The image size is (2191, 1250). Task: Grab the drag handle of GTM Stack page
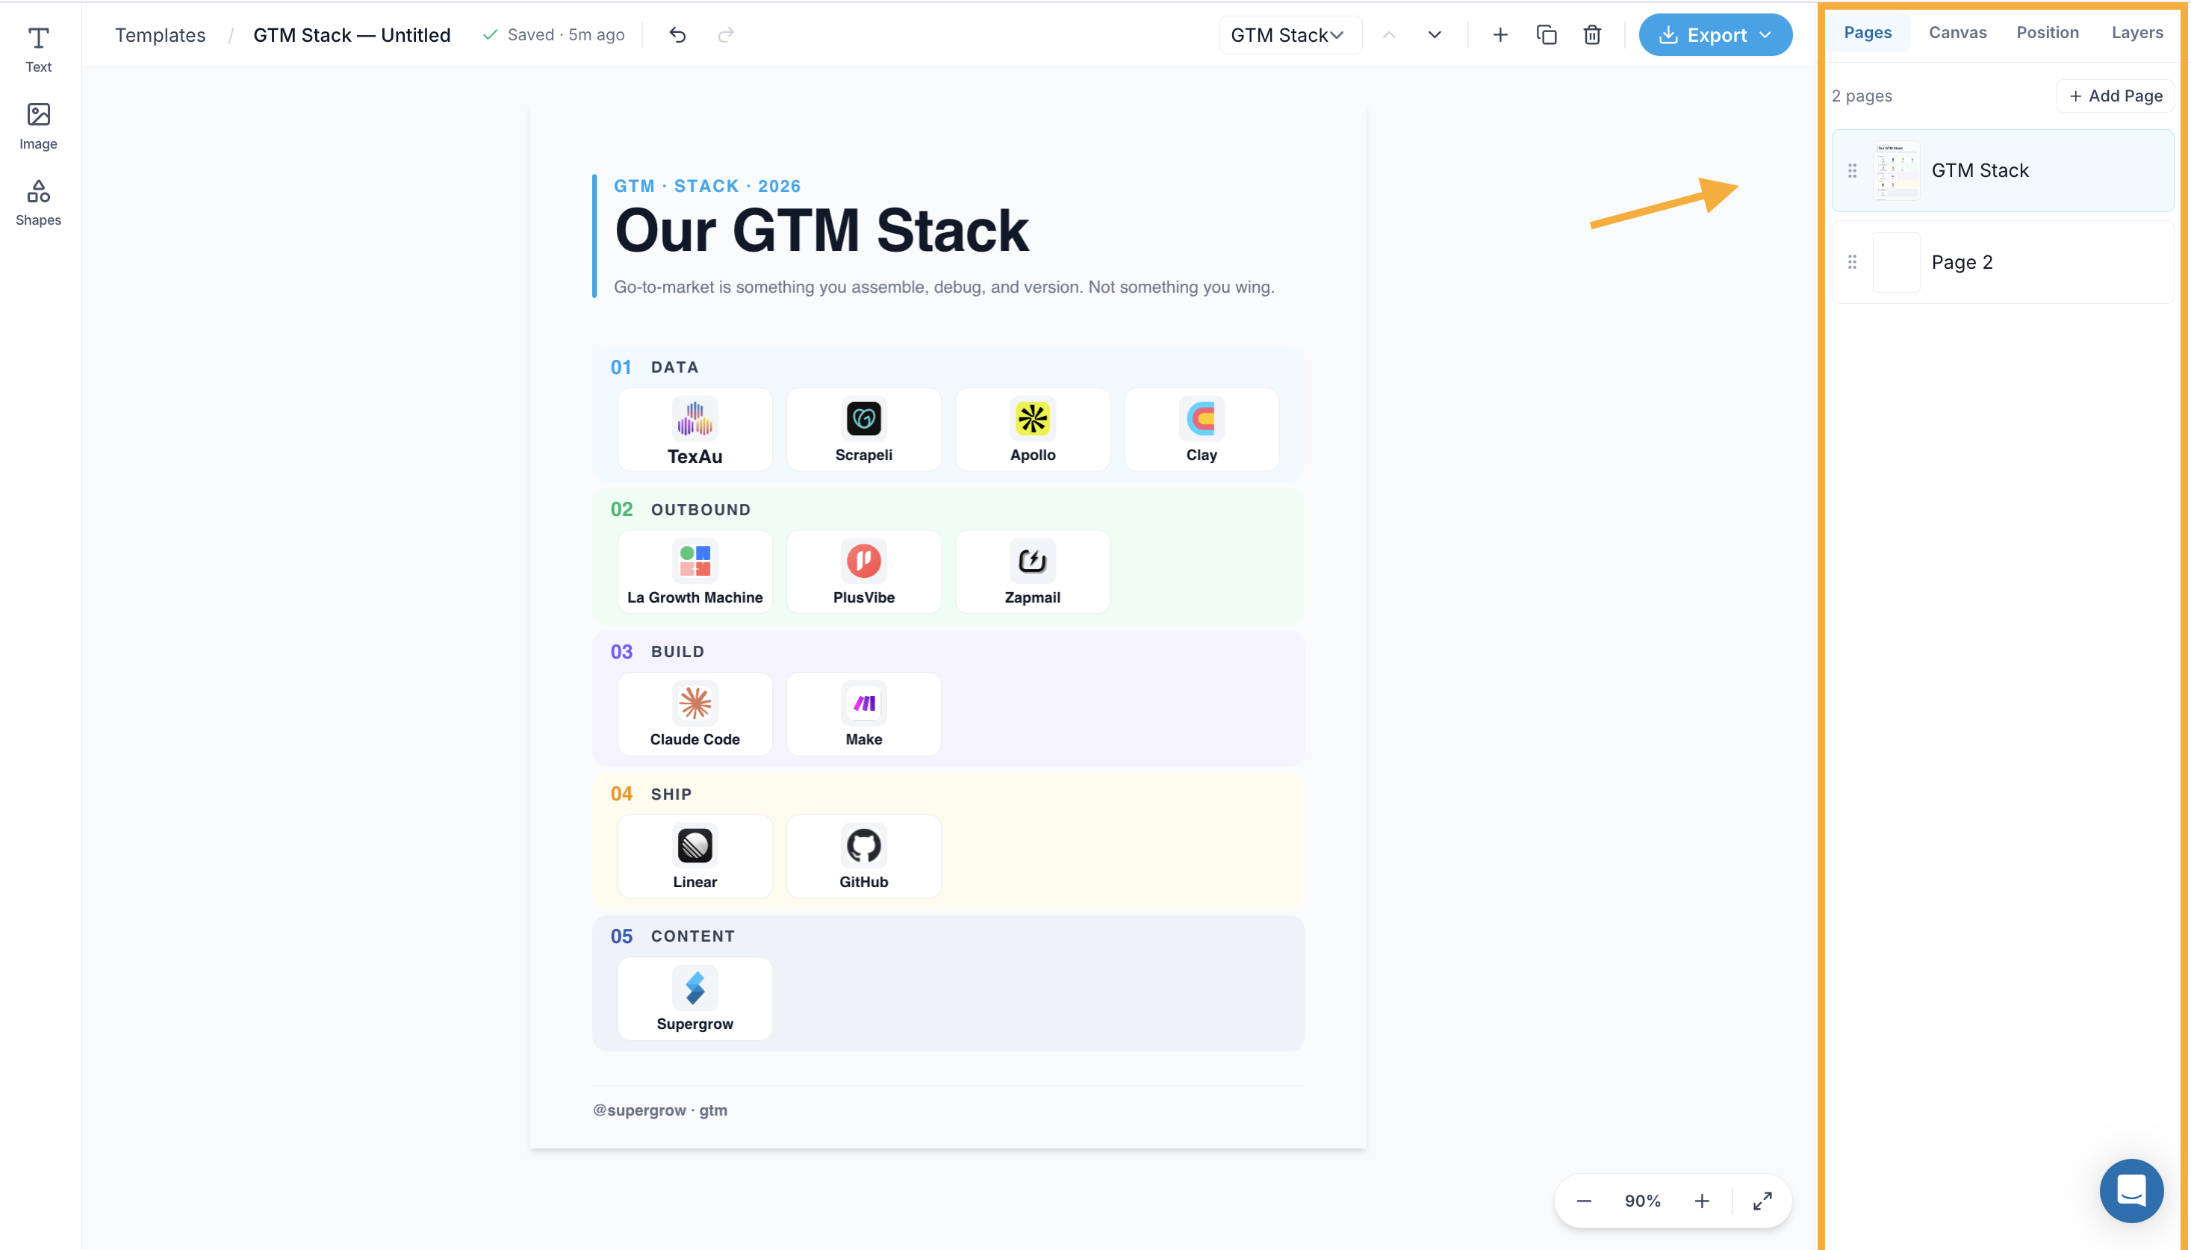pos(1853,171)
